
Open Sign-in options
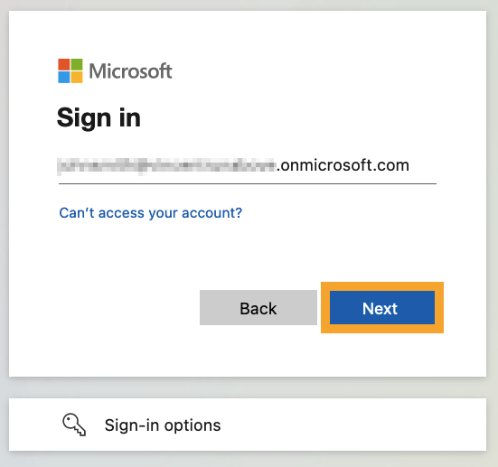[x=248, y=425]
